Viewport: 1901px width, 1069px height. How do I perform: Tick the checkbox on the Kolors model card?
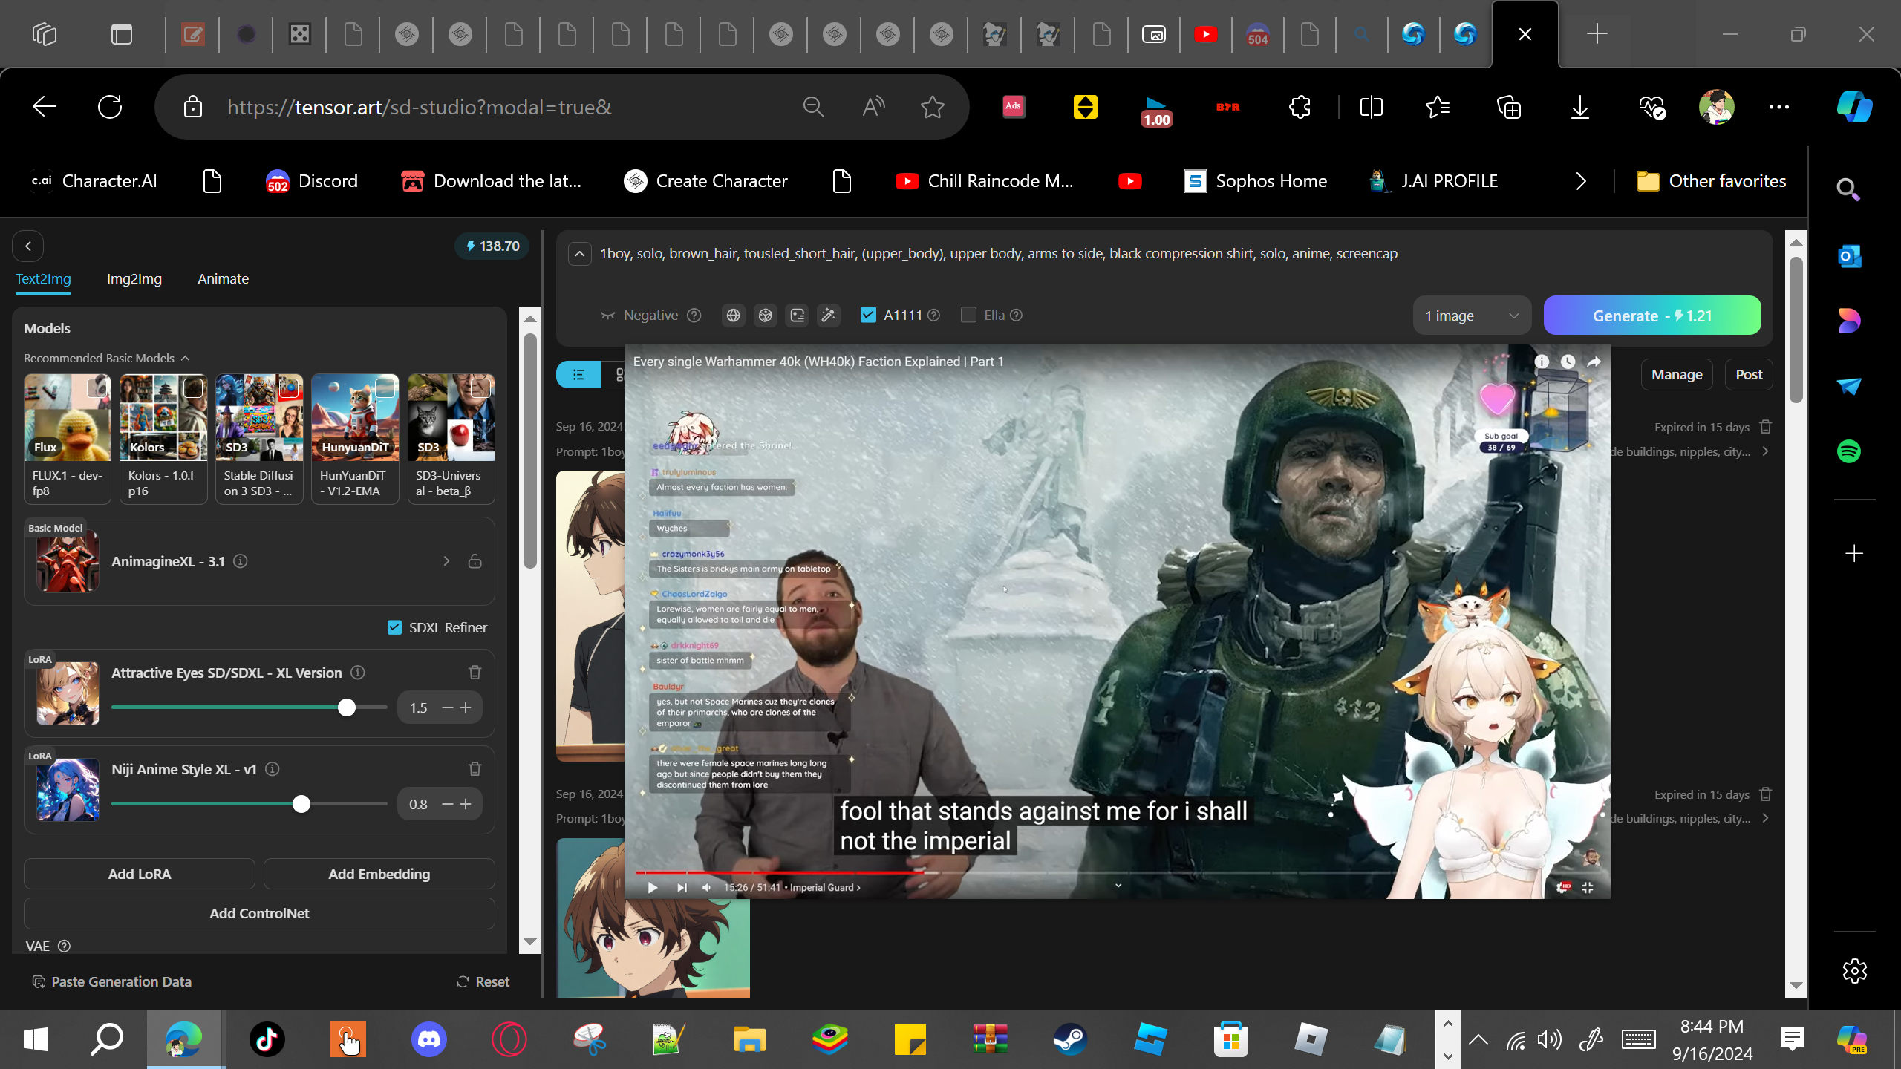pyautogui.click(x=193, y=388)
